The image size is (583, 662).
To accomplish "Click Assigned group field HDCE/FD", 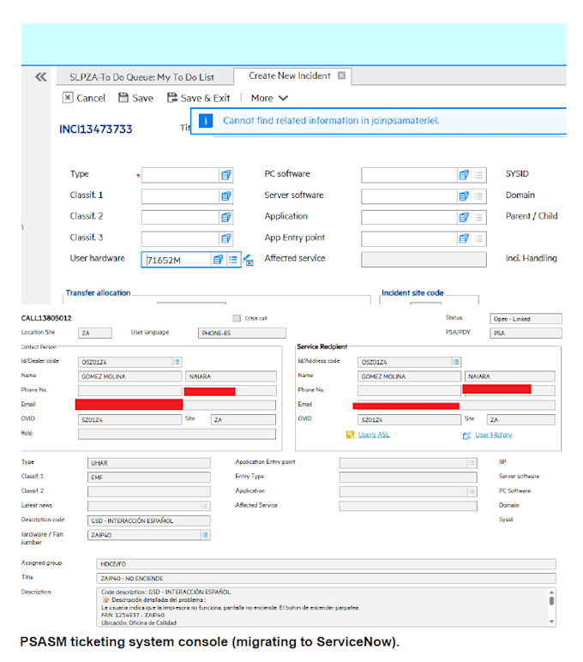I will click(x=326, y=564).
